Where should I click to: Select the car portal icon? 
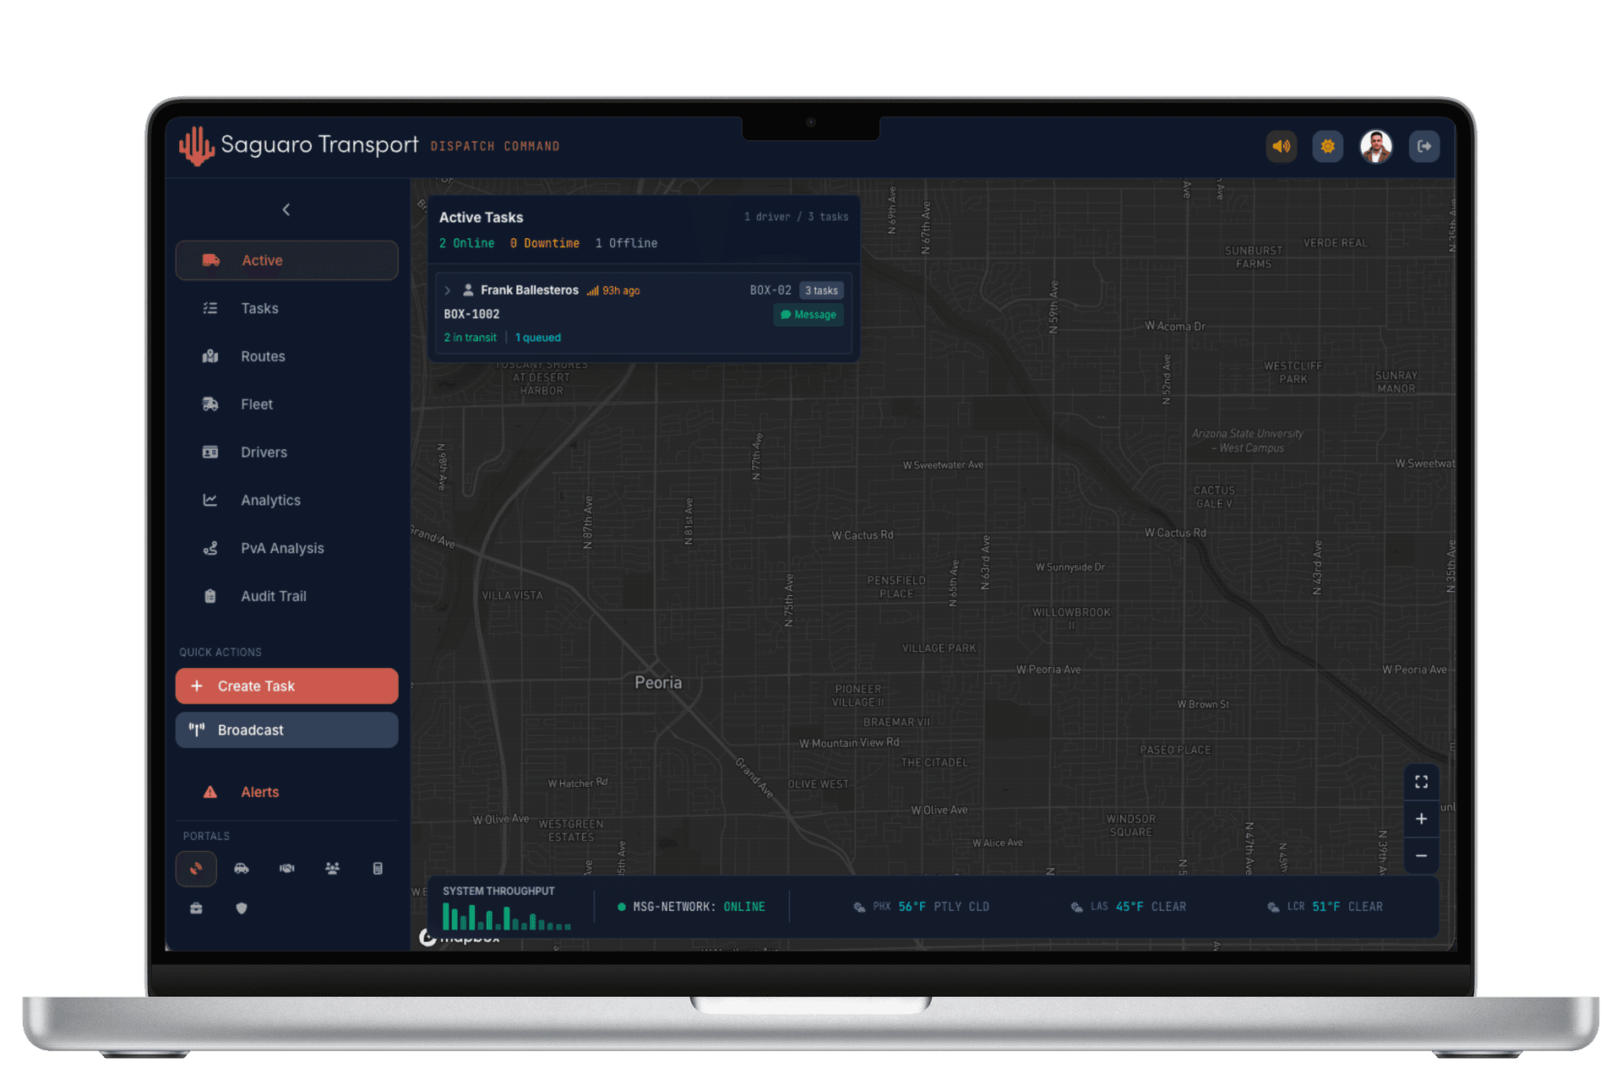click(x=242, y=868)
